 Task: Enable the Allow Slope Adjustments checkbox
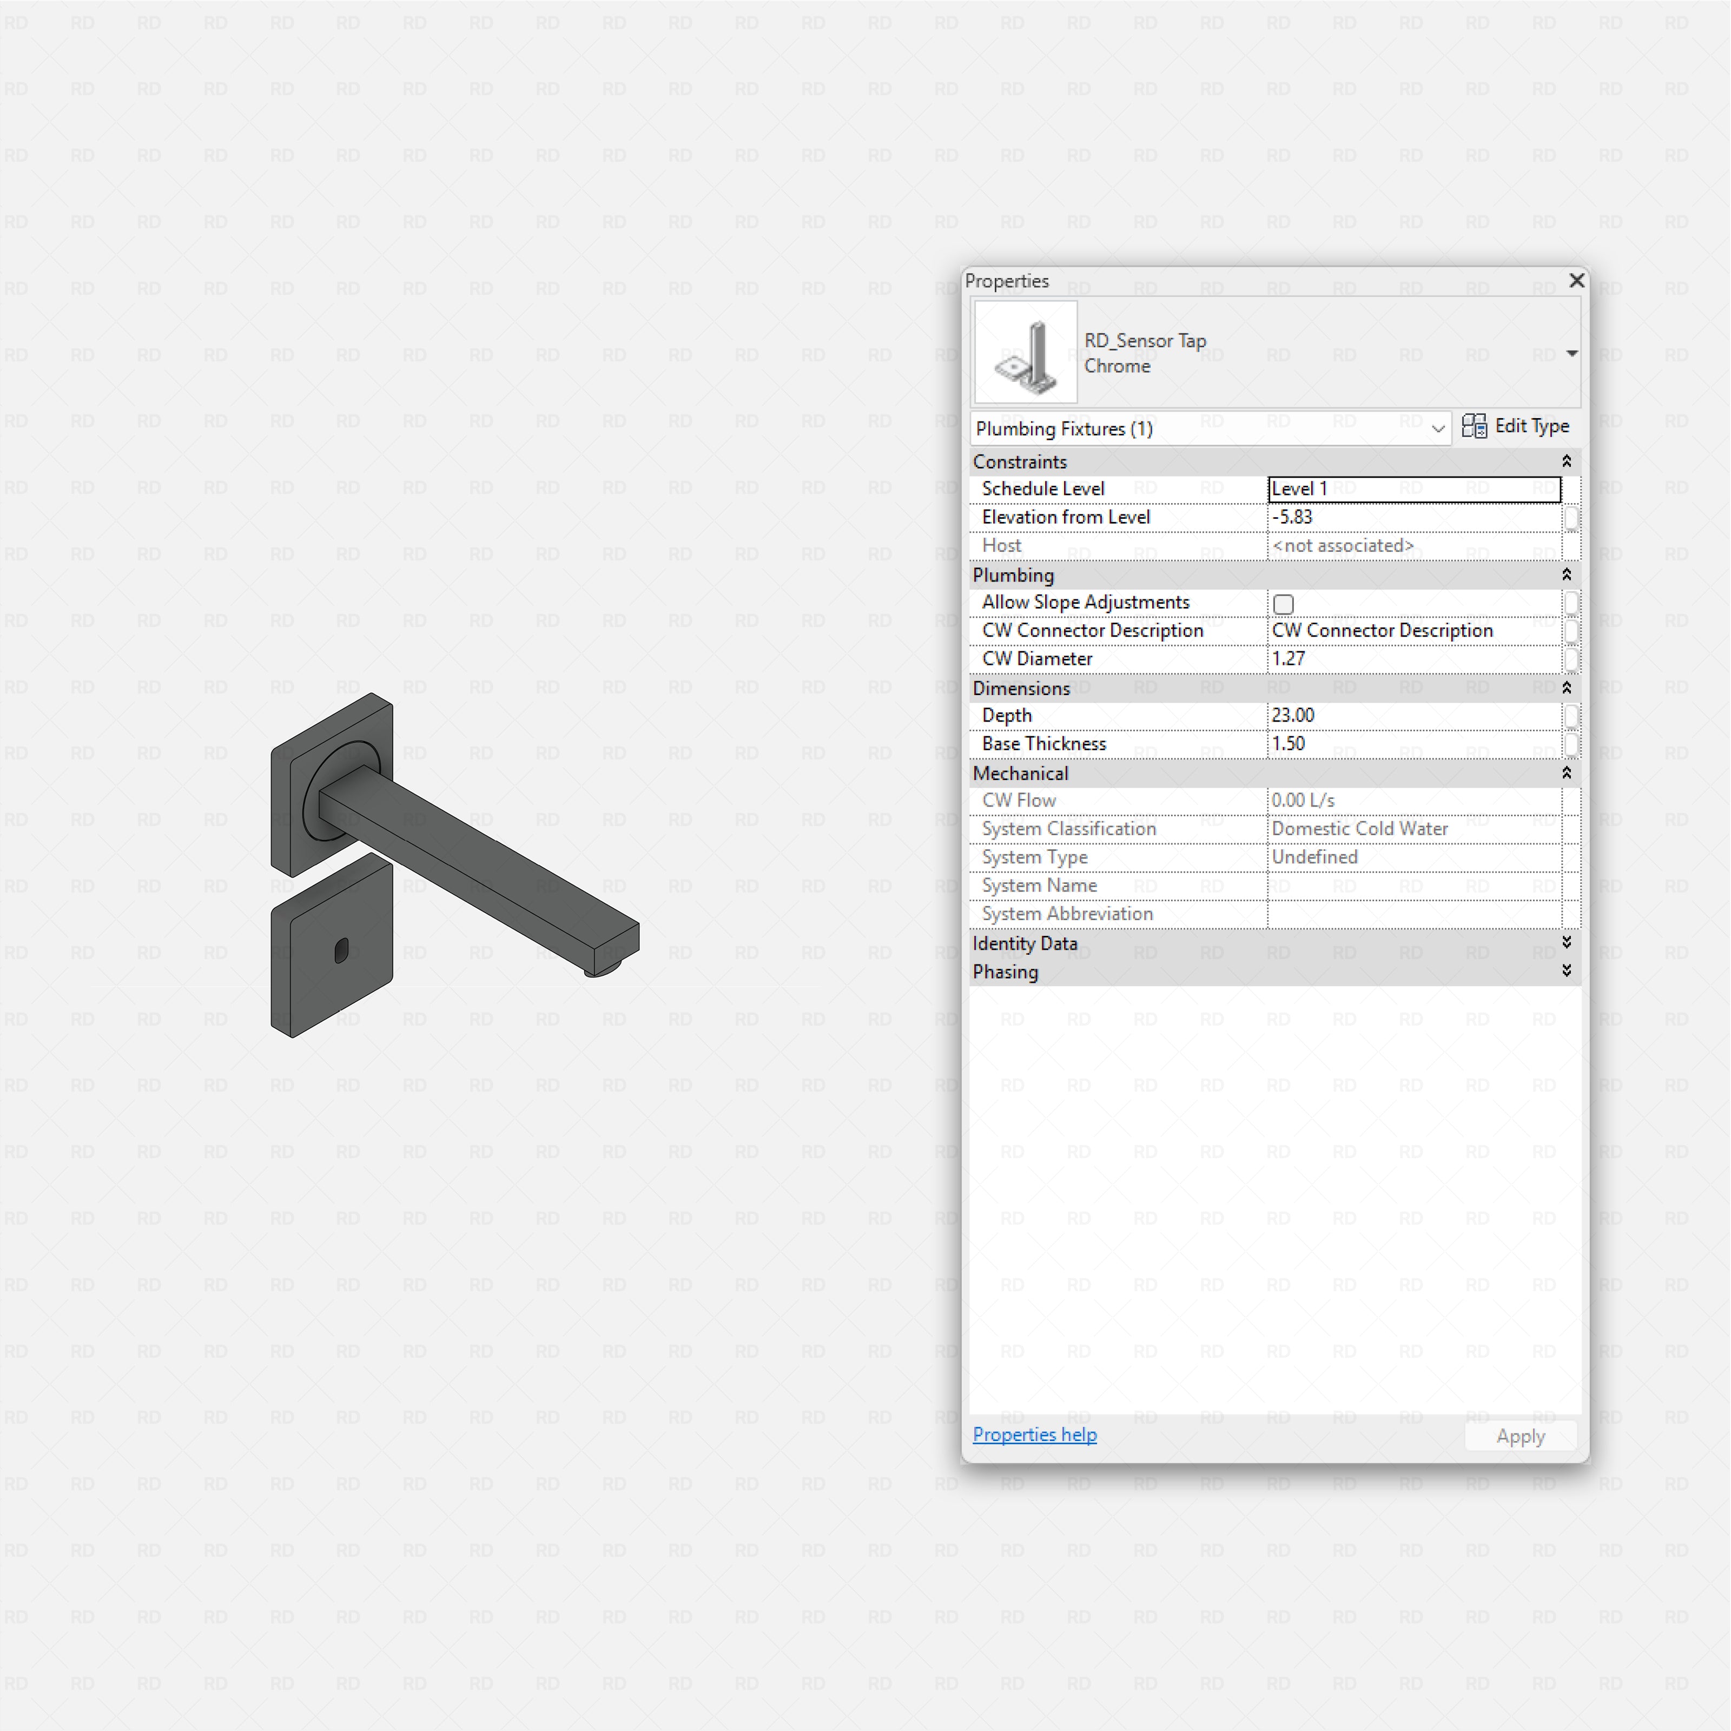[1283, 604]
